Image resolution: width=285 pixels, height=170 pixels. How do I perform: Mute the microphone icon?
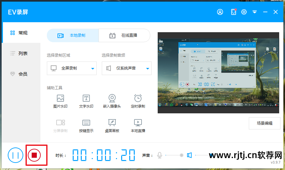coord(160,155)
